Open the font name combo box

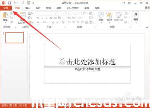[46, 13]
